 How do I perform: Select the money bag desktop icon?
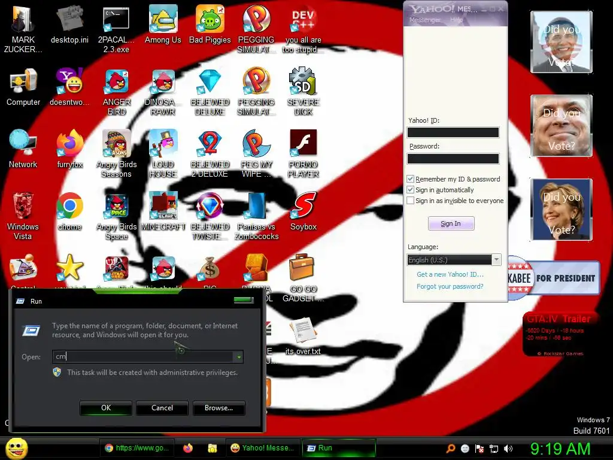(x=210, y=269)
